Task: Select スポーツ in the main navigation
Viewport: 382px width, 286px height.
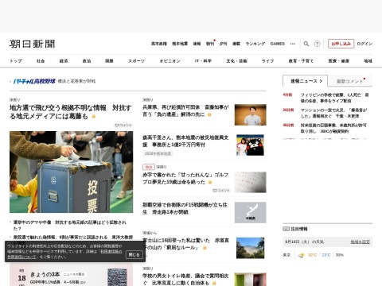Action: 136,61
